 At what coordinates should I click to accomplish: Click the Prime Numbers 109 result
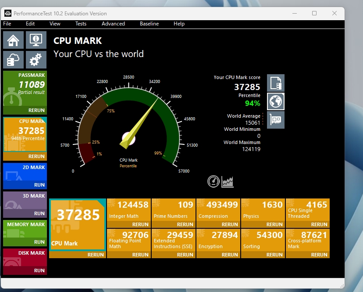coord(174,209)
